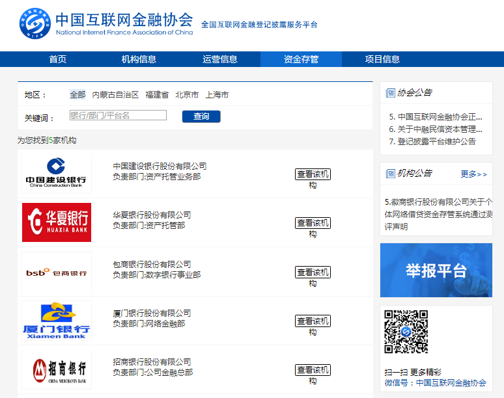Click the NIFA association logo in header
The height and width of the screenshot is (398, 504).
pos(36,23)
